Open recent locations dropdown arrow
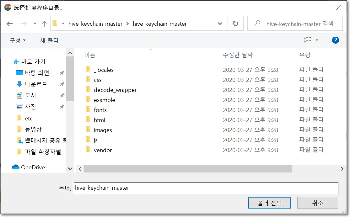This screenshot has width=350, height=217. (x=35, y=24)
